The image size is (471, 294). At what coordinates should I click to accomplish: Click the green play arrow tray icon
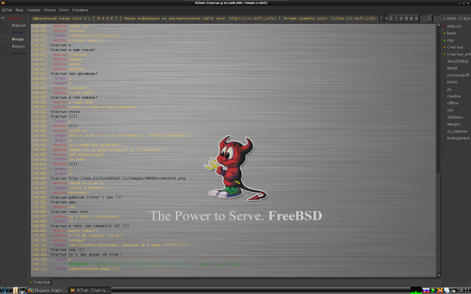pos(433,290)
